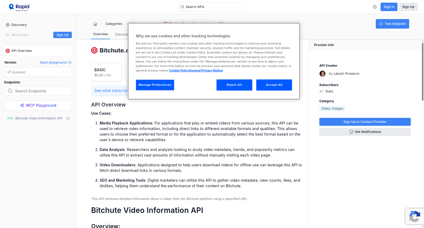The image size is (424, 228).
Task: Click the Workspace star icon
Action: [8, 35]
